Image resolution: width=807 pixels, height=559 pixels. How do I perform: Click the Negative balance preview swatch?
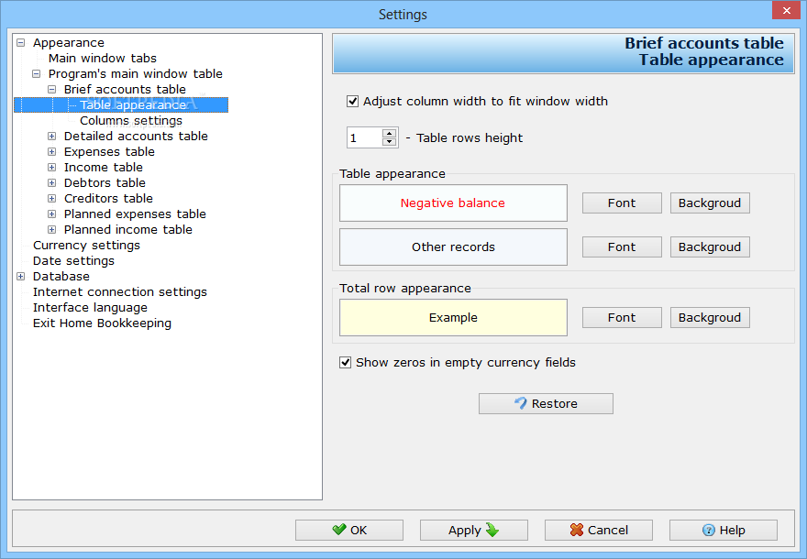point(453,203)
